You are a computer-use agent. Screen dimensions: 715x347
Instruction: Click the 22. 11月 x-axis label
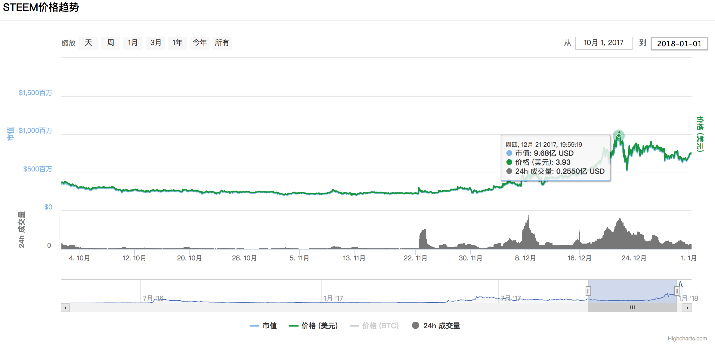coord(415,258)
